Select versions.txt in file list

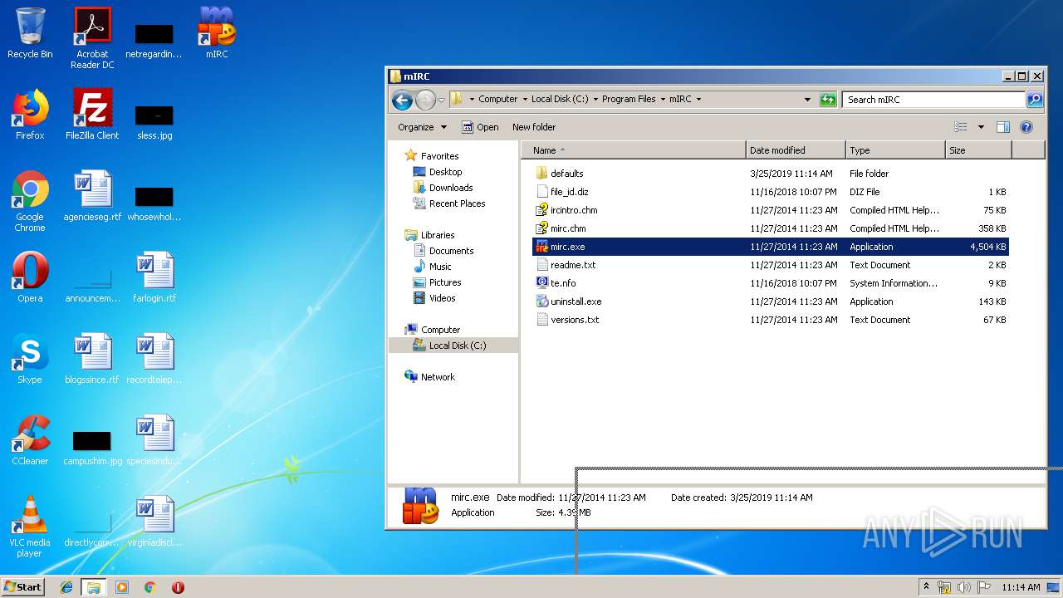point(771,320)
